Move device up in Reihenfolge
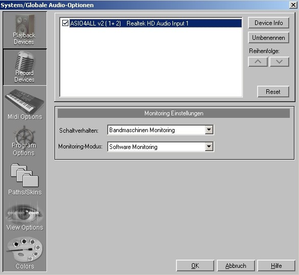 tap(258, 62)
